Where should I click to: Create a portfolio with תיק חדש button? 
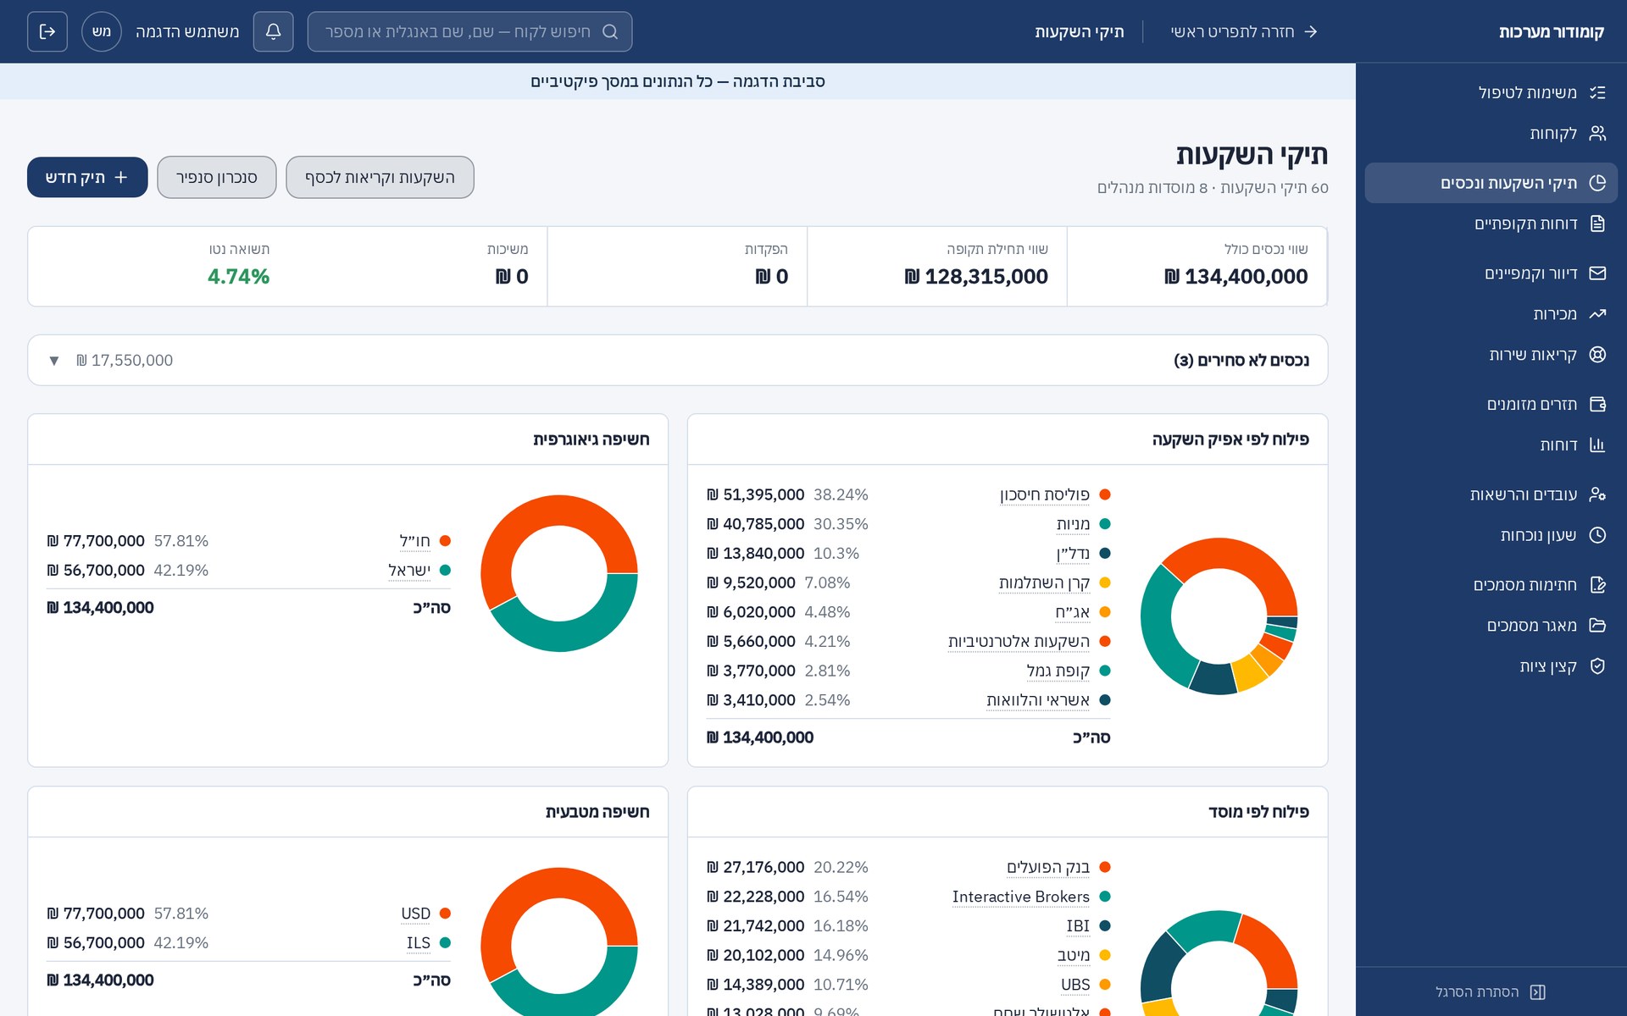[x=87, y=177]
